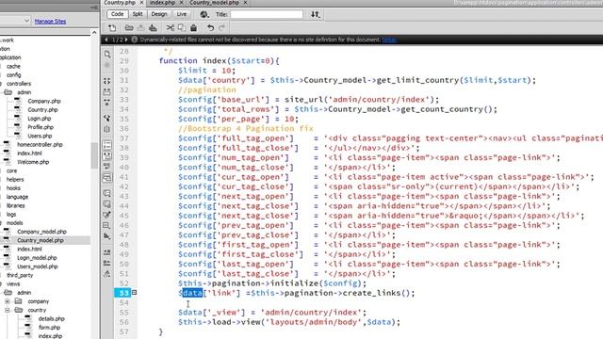The height and width of the screenshot is (339, 603).
Task: Click the Redo arrow icon
Action: 222,27
